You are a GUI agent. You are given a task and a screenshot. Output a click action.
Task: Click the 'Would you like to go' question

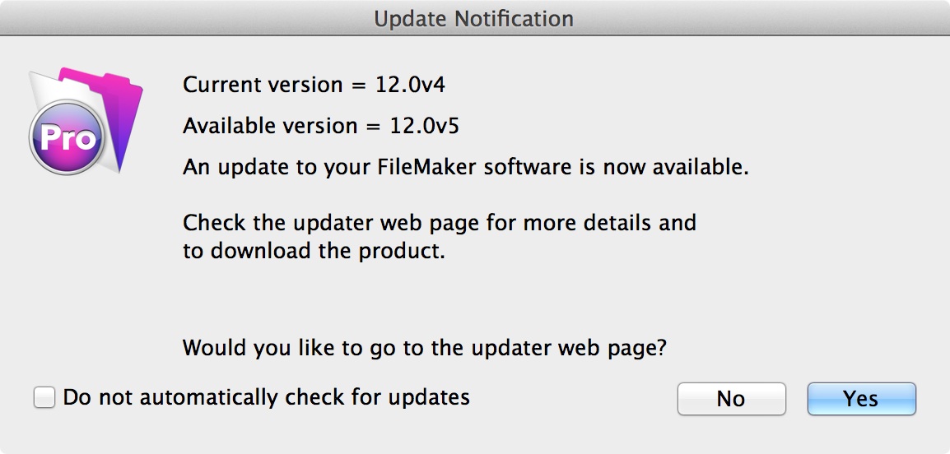tap(424, 347)
